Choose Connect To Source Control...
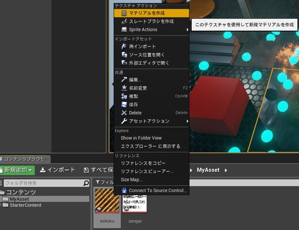The height and width of the screenshot is (230, 299). 151,190
